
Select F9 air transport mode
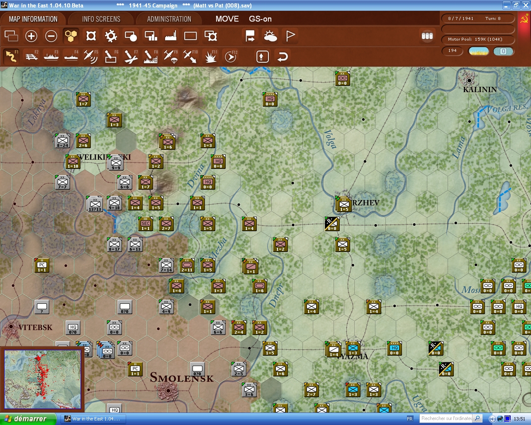[x=171, y=56]
